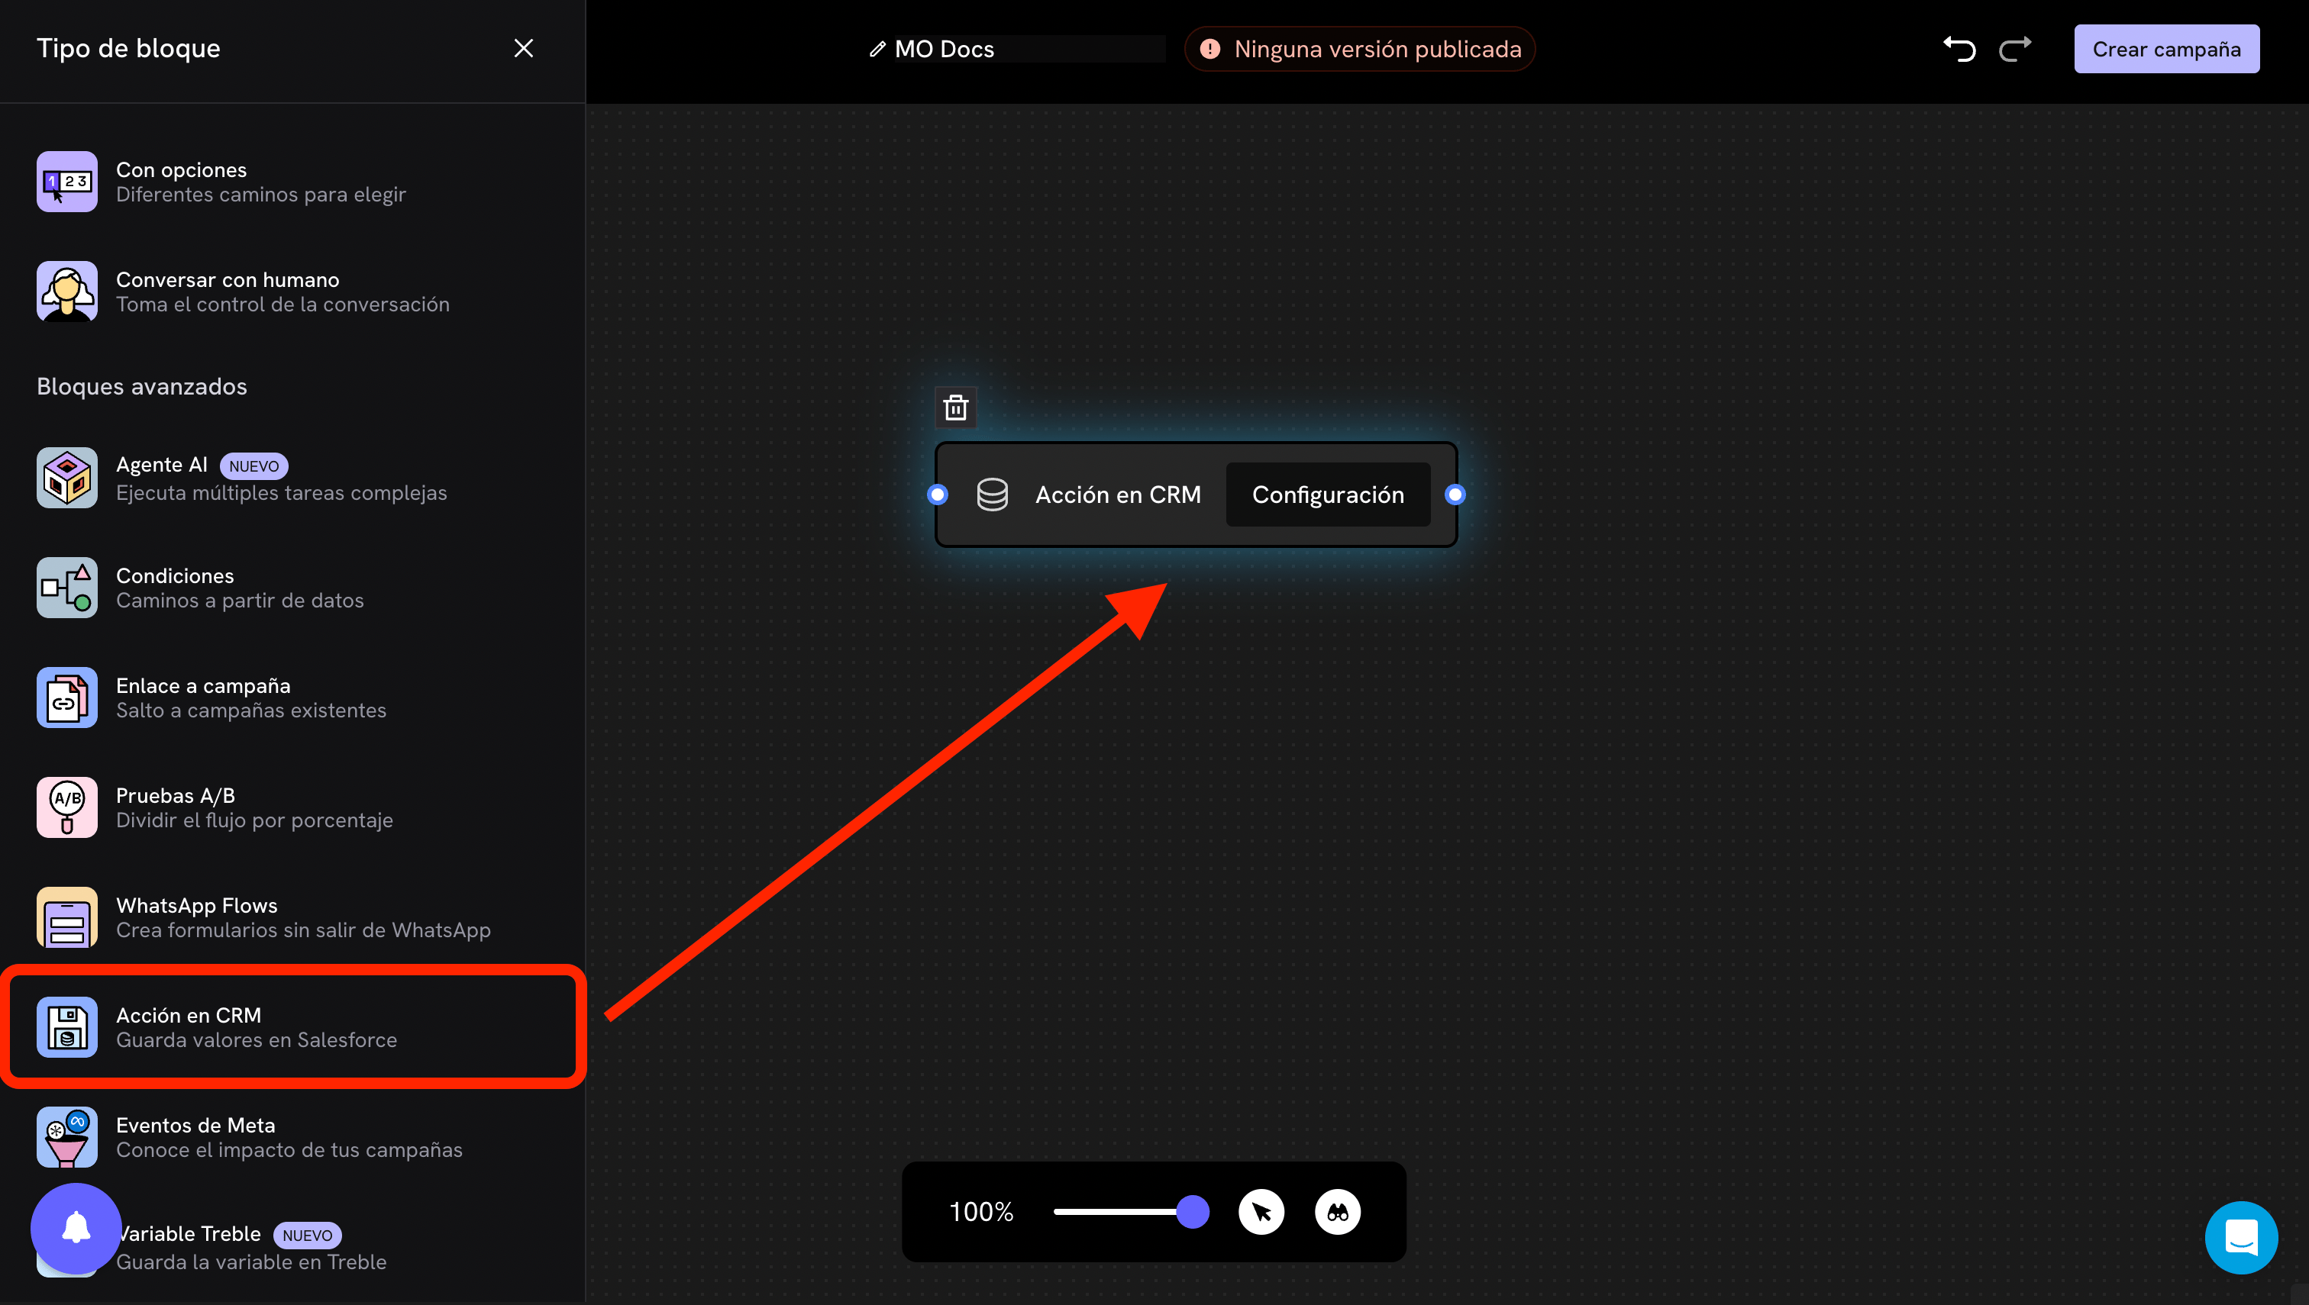Open the binoculars search tool
The height and width of the screenshot is (1305, 2309).
click(1338, 1213)
